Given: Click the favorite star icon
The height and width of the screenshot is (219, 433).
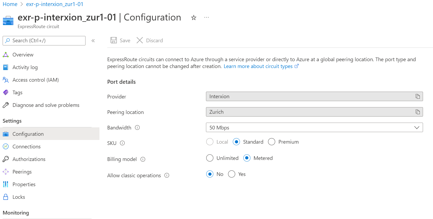Looking at the screenshot, I should (x=194, y=18).
